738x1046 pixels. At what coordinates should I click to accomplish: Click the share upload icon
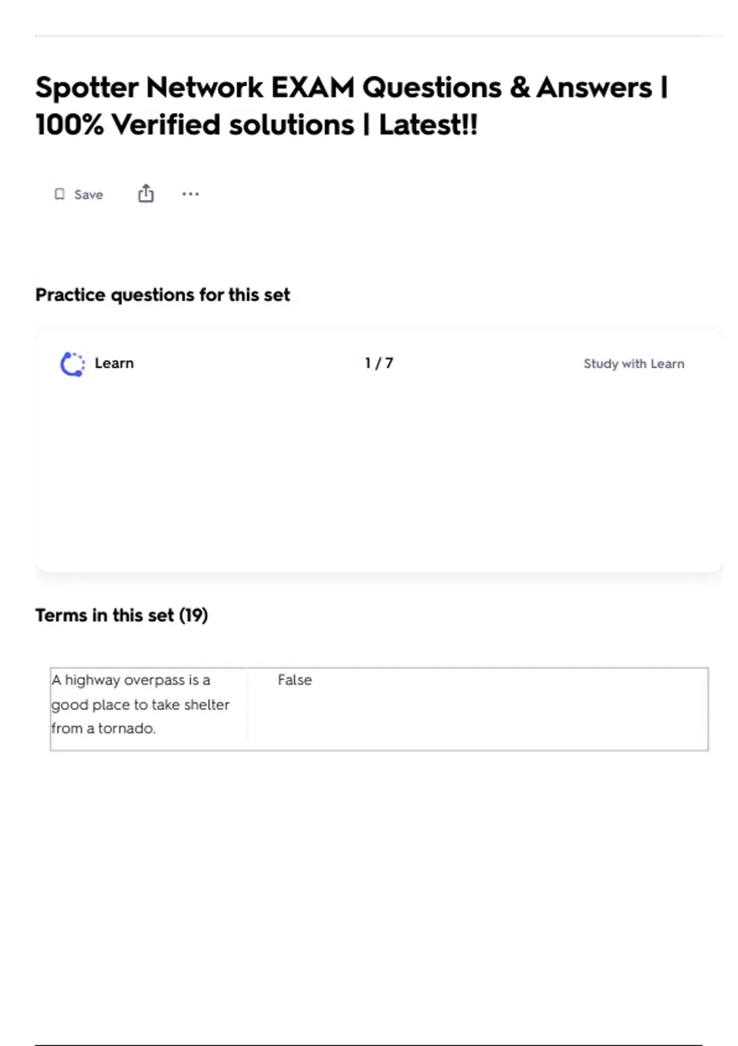tap(146, 194)
